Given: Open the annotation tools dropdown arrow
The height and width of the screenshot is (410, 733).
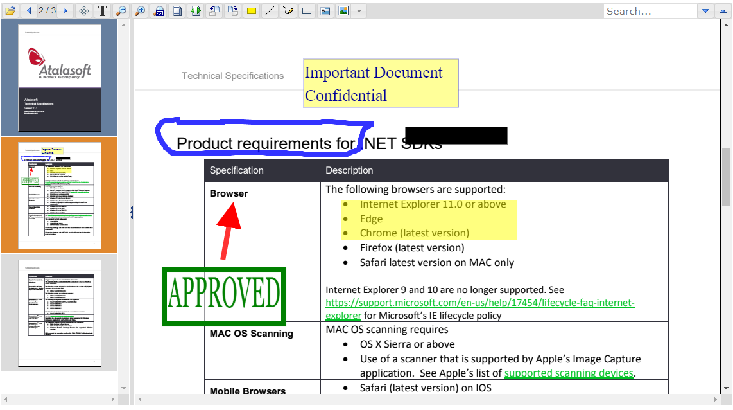Looking at the screenshot, I should (359, 11).
